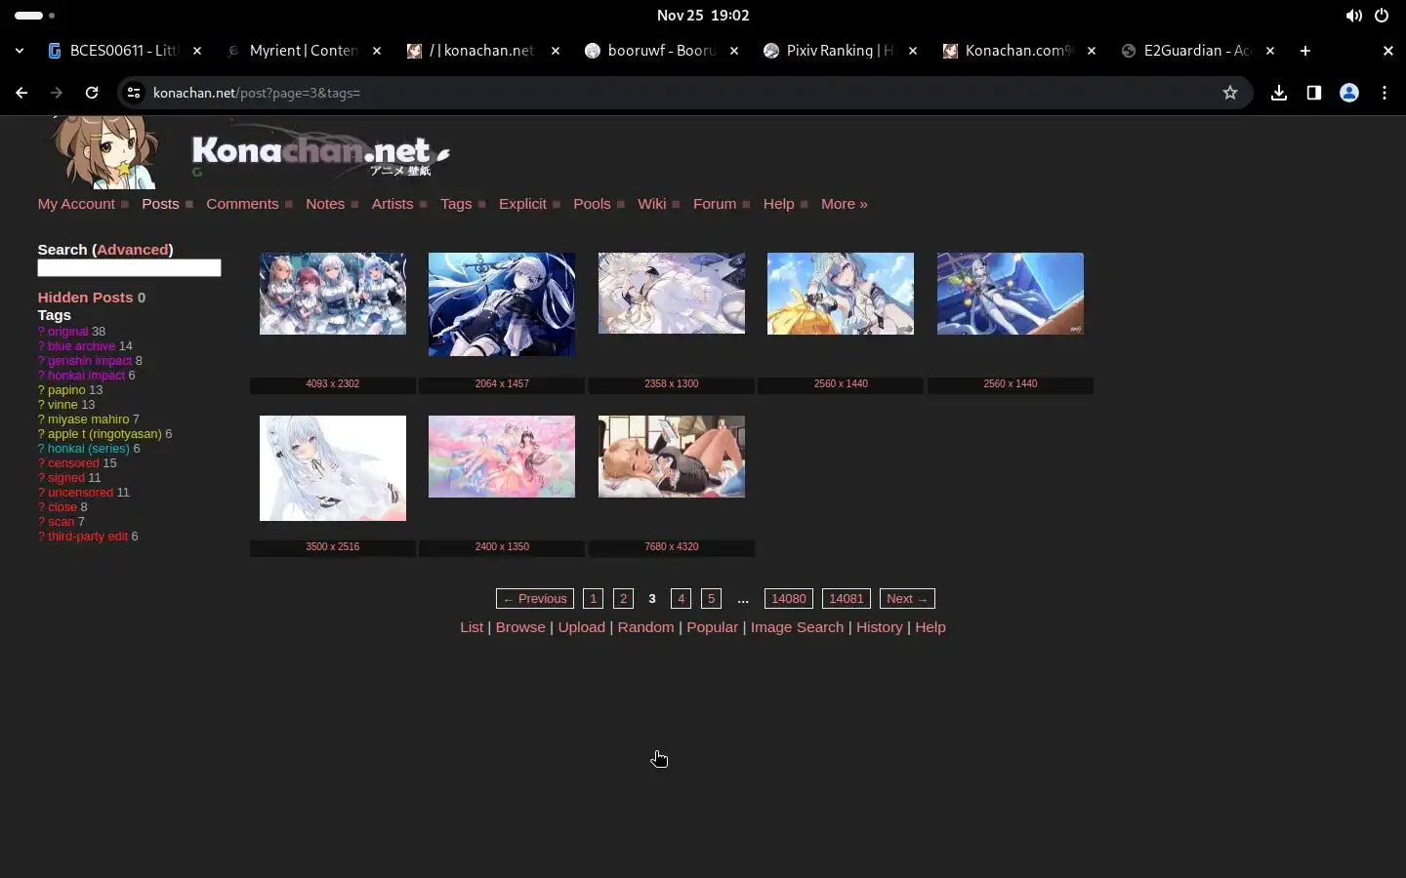View site information icon in address bar
This screenshot has width=1406, height=878.
coord(134,93)
